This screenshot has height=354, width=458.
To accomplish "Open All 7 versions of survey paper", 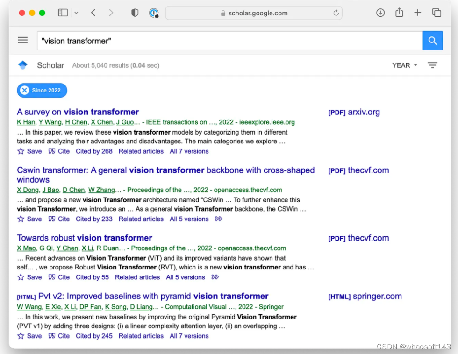I will click(189, 151).
